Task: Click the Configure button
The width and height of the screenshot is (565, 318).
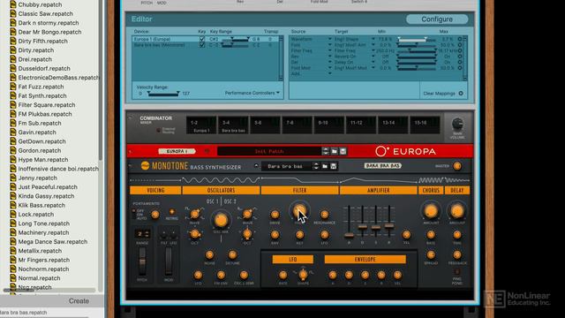Action: click(x=437, y=19)
